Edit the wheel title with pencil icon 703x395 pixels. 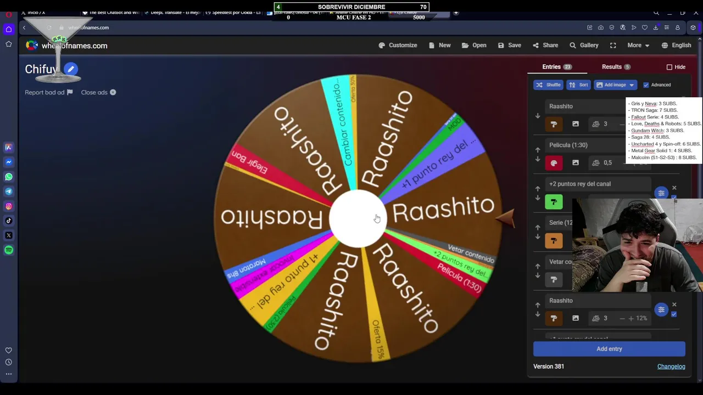coord(70,69)
